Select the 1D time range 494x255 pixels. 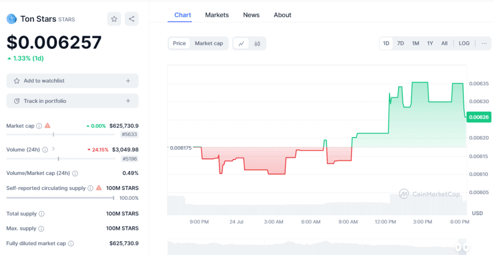pos(386,43)
